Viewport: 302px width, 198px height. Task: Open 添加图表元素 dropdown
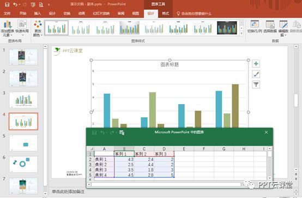[x=7, y=29]
